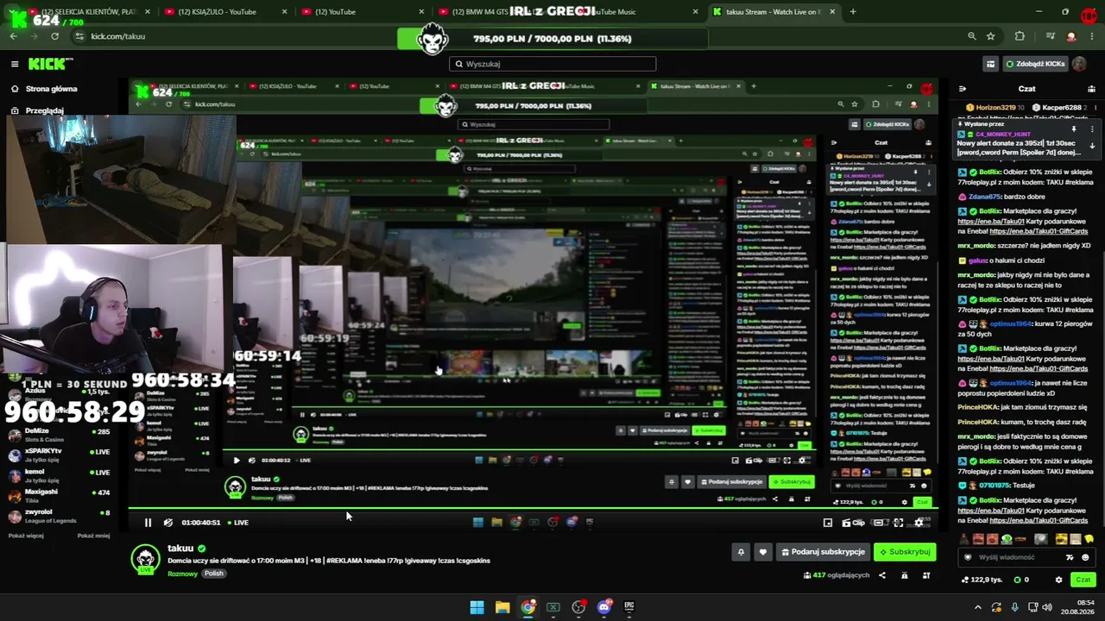Image resolution: width=1105 pixels, height=621 pixels.
Task: Open pinned message three-dot menu
Action: (1091, 128)
